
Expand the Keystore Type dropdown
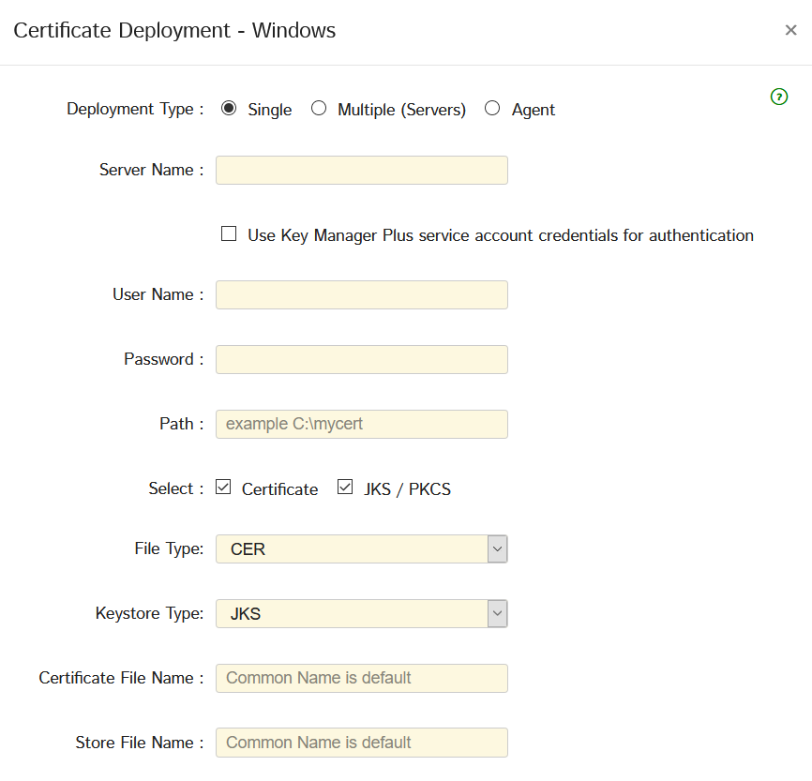tap(361, 614)
